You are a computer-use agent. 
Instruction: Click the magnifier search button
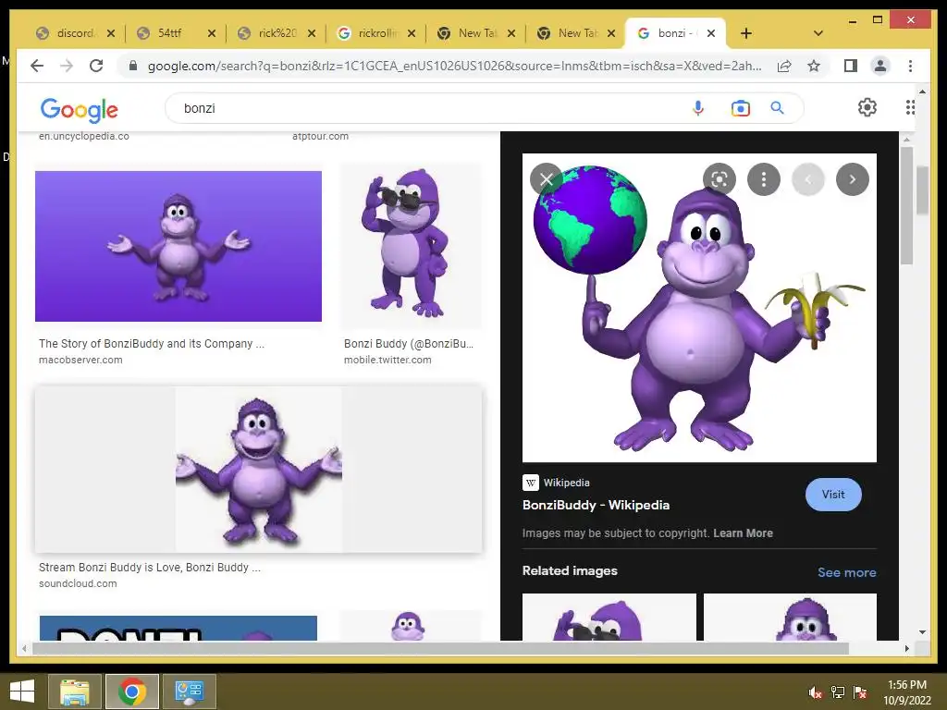tap(777, 108)
